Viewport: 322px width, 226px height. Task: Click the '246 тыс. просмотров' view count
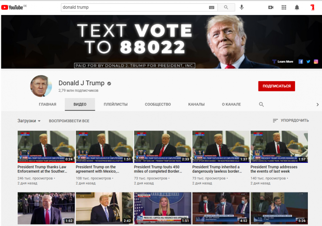click(x=35, y=178)
